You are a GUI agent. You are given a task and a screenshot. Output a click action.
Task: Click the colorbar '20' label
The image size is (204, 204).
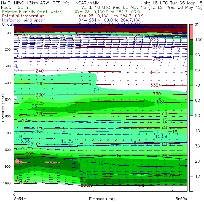pyautogui.click(x=197, y=161)
